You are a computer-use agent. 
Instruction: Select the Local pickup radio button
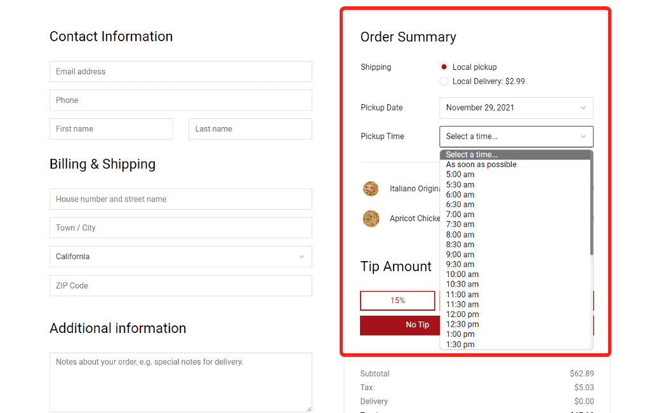pos(444,67)
